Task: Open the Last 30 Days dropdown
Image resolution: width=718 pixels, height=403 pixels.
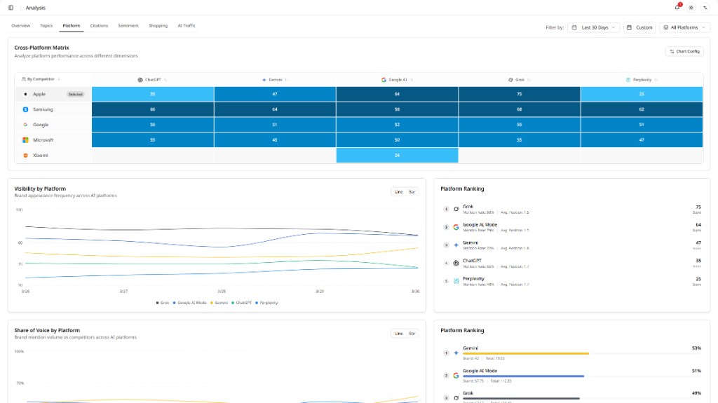Action: (x=594, y=27)
